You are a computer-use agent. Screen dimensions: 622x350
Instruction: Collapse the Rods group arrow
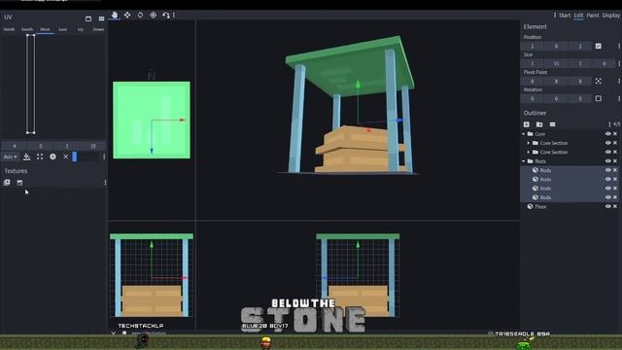pyautogui.click(x=524, y=161)
